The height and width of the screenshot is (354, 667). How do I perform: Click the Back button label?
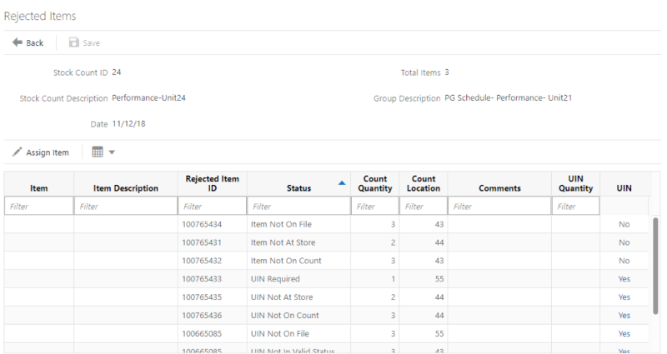34,43
